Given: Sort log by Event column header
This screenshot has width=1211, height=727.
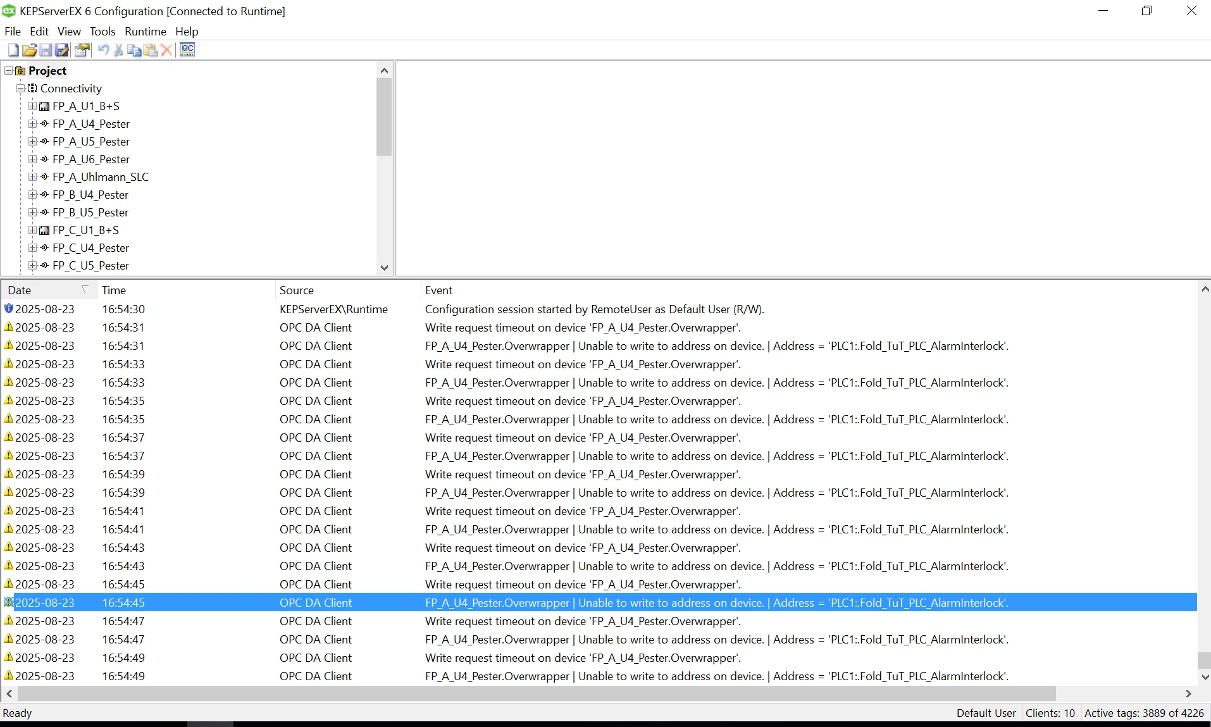Looking at the screenshot, I should 809,290.
